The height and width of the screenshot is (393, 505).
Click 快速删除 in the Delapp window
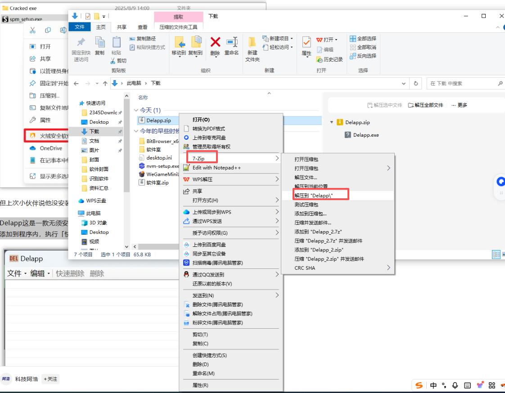[x=70, y=273]
